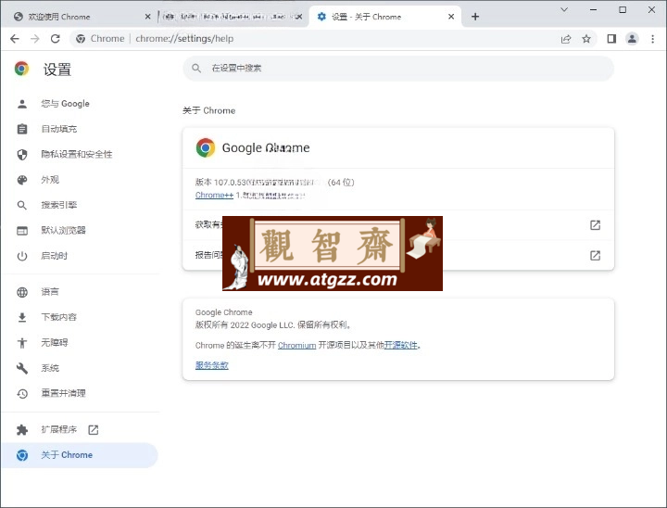Click the puzzle piece extensions icon

point(22,429)
